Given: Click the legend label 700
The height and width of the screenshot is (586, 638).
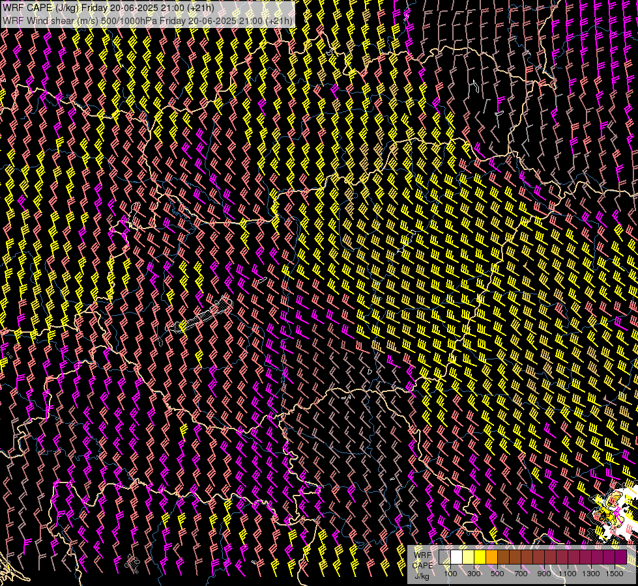Looking at the screenshot, I should point(521,574).
